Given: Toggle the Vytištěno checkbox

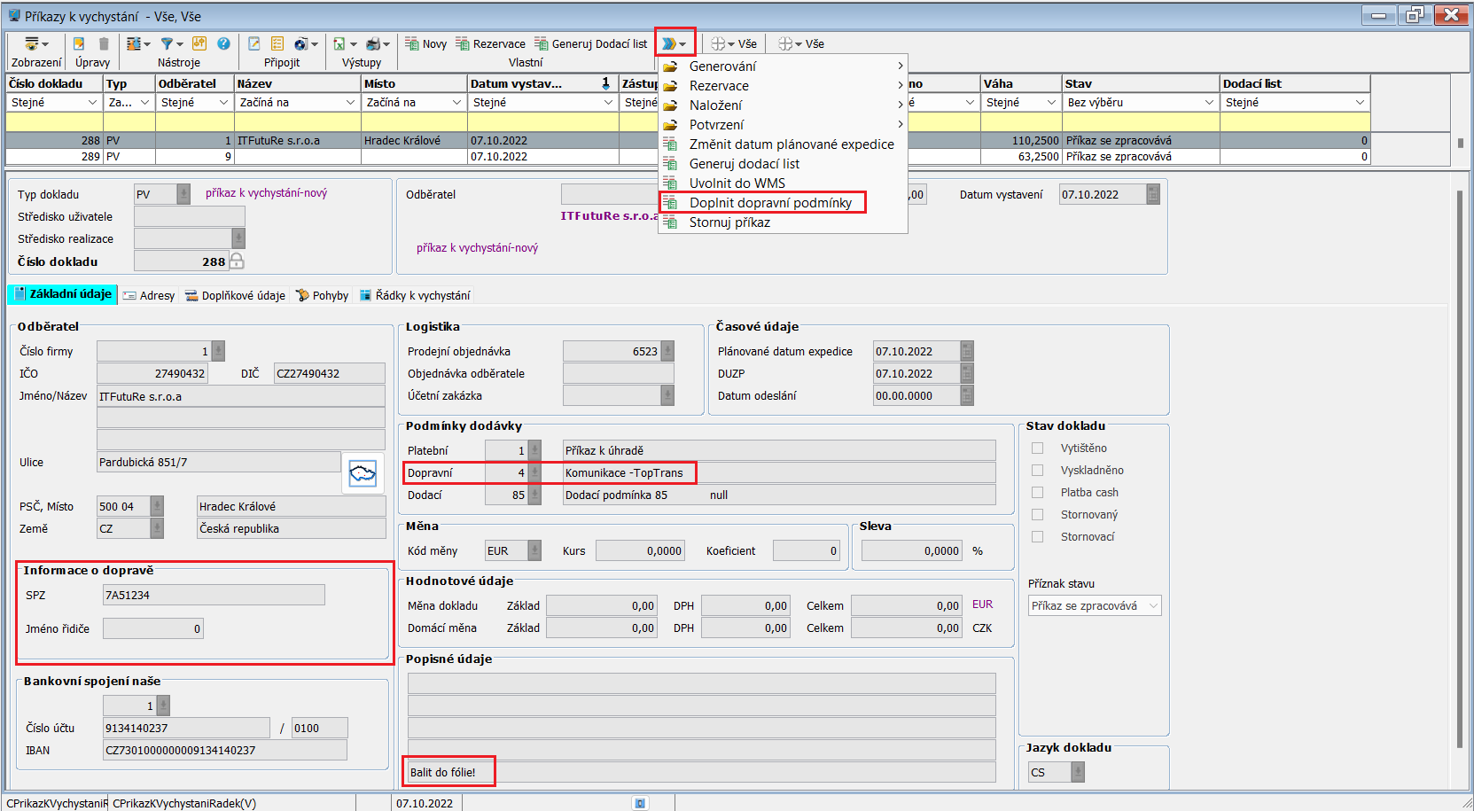Looking at the screenshot, I should (x=1037, y=448).
